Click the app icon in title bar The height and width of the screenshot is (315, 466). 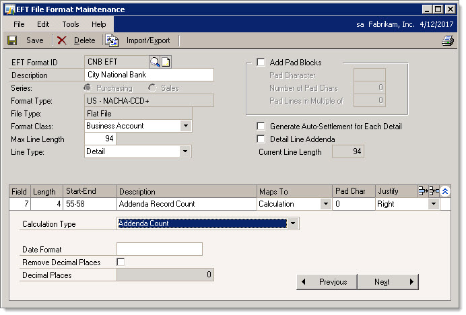(9, 9)
